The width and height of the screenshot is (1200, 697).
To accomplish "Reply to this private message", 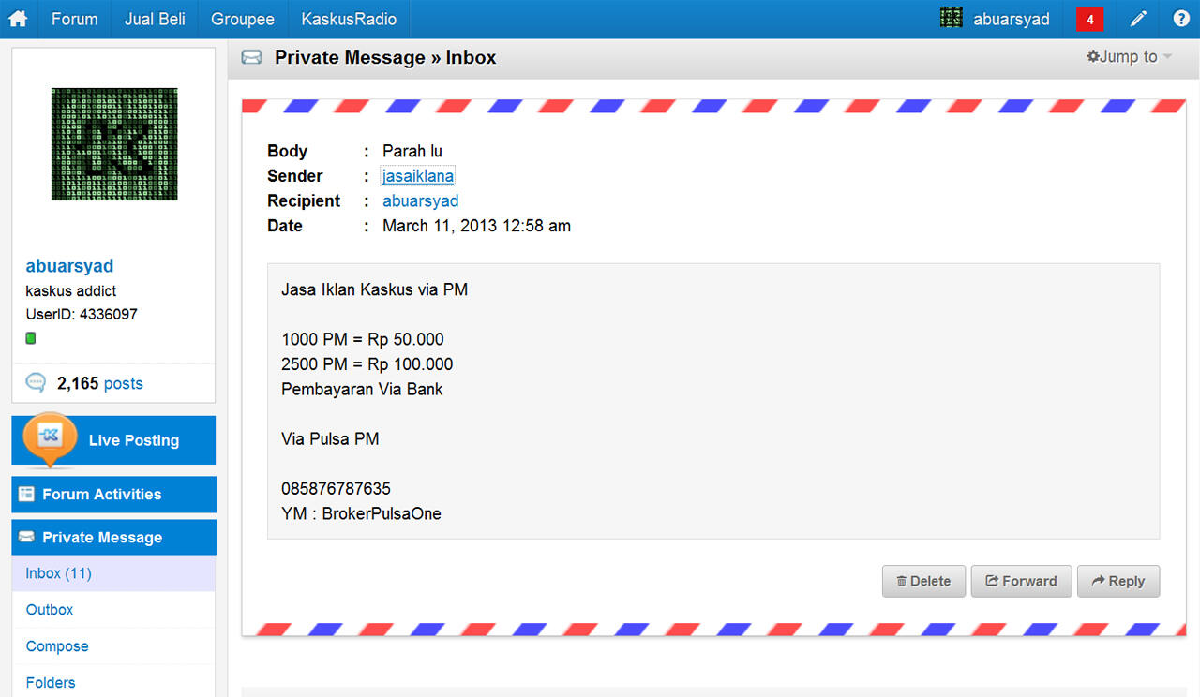I will [1118, 581].
